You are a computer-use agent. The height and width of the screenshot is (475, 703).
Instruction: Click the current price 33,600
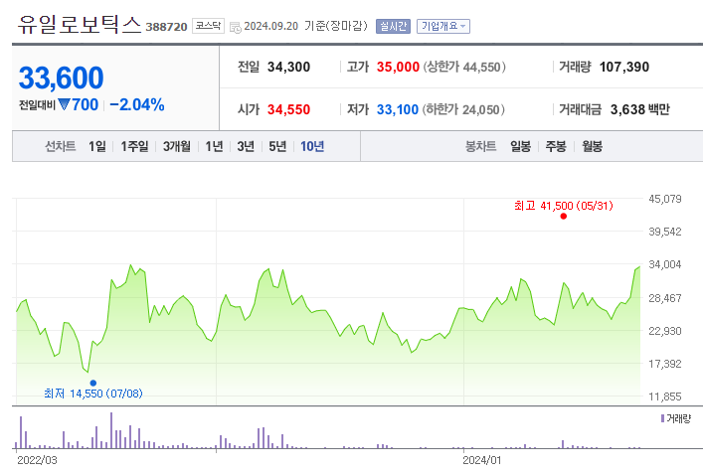[x=61, y=79]
